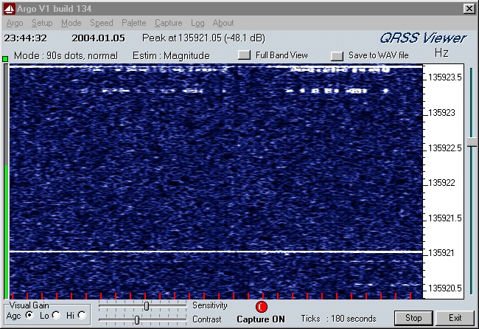This screenshot has width=479, height=329.
Task: Select Agc visual gain option
Action: (x=29, y=315)
